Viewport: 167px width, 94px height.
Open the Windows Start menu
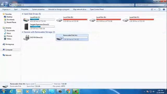tap(3, 91)
